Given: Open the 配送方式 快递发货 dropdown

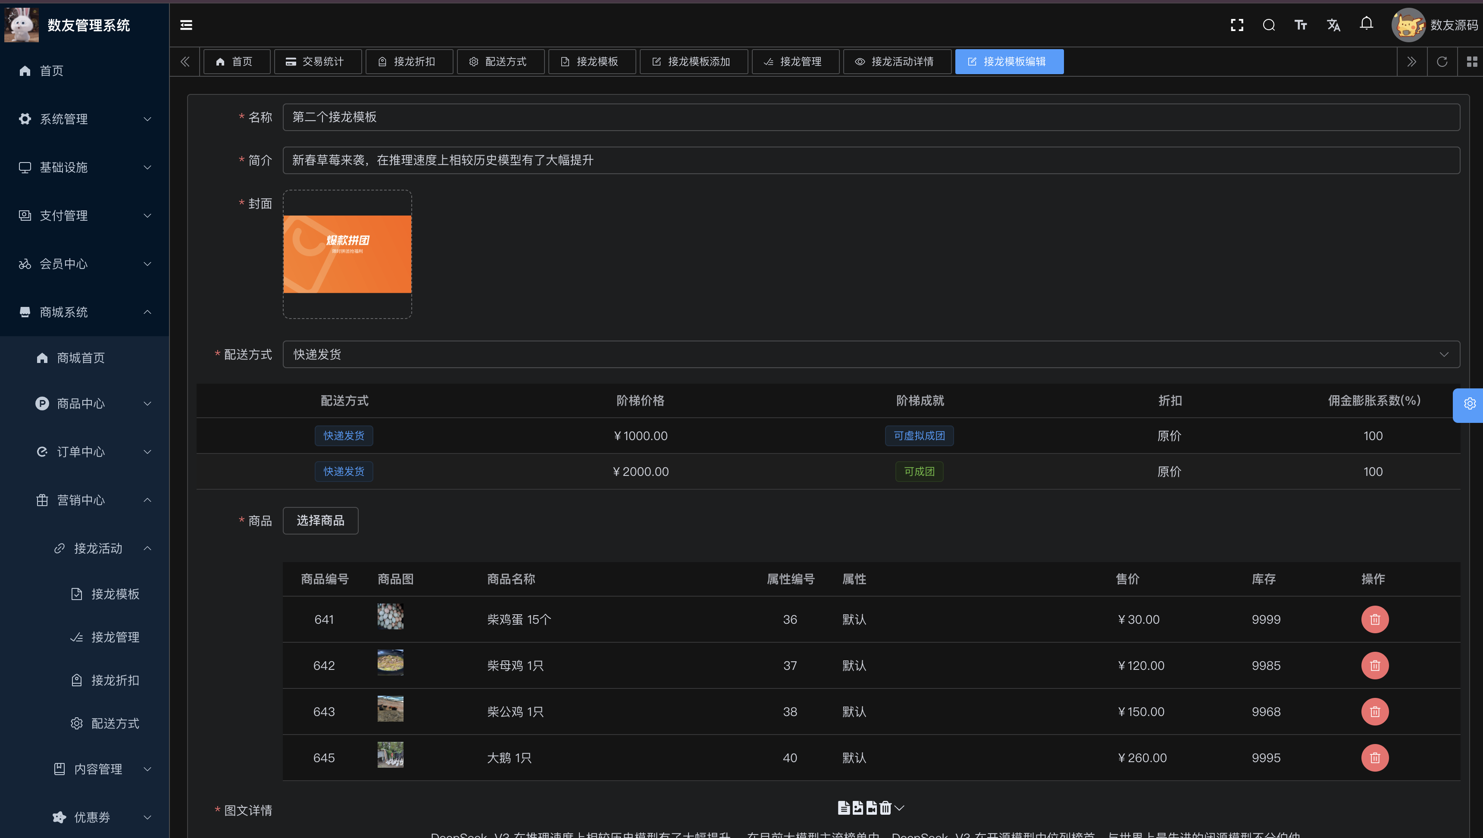Looking at the screenshot, I should tap(871, 354).
